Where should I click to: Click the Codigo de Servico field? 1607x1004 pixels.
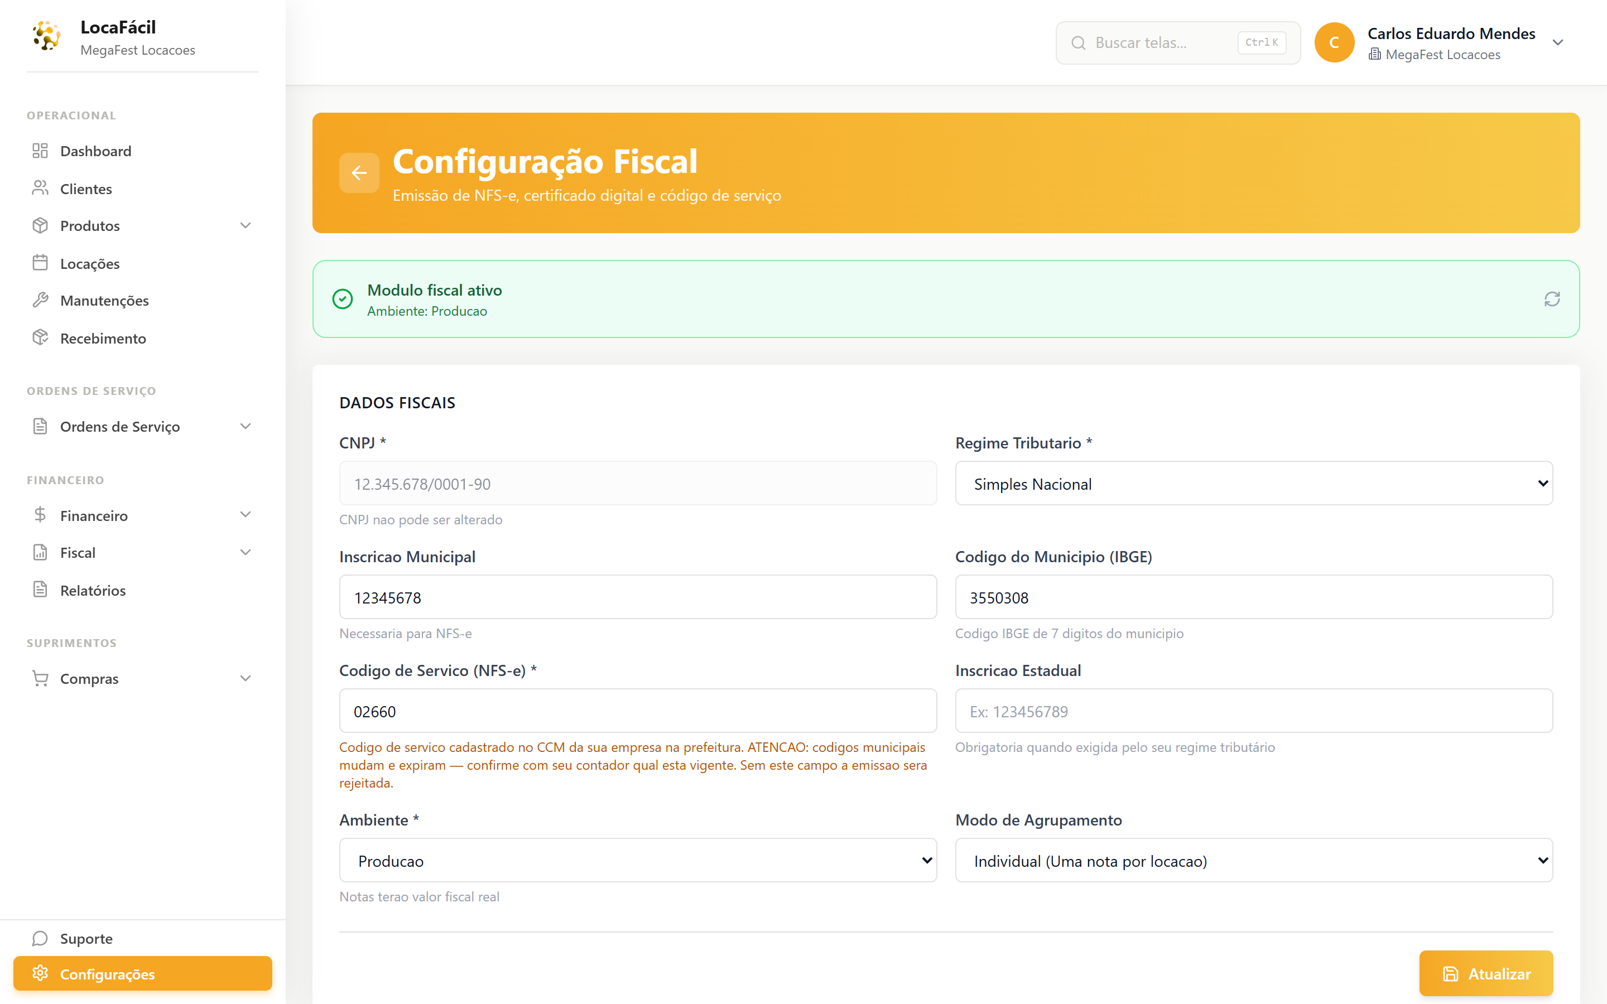coord(637,711)
